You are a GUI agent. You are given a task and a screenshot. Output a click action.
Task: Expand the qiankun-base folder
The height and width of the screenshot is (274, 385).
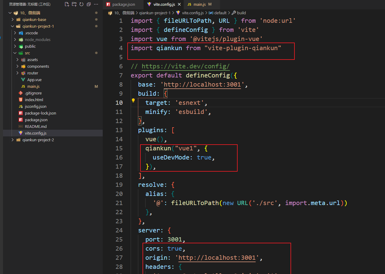(x=13, y=20)
